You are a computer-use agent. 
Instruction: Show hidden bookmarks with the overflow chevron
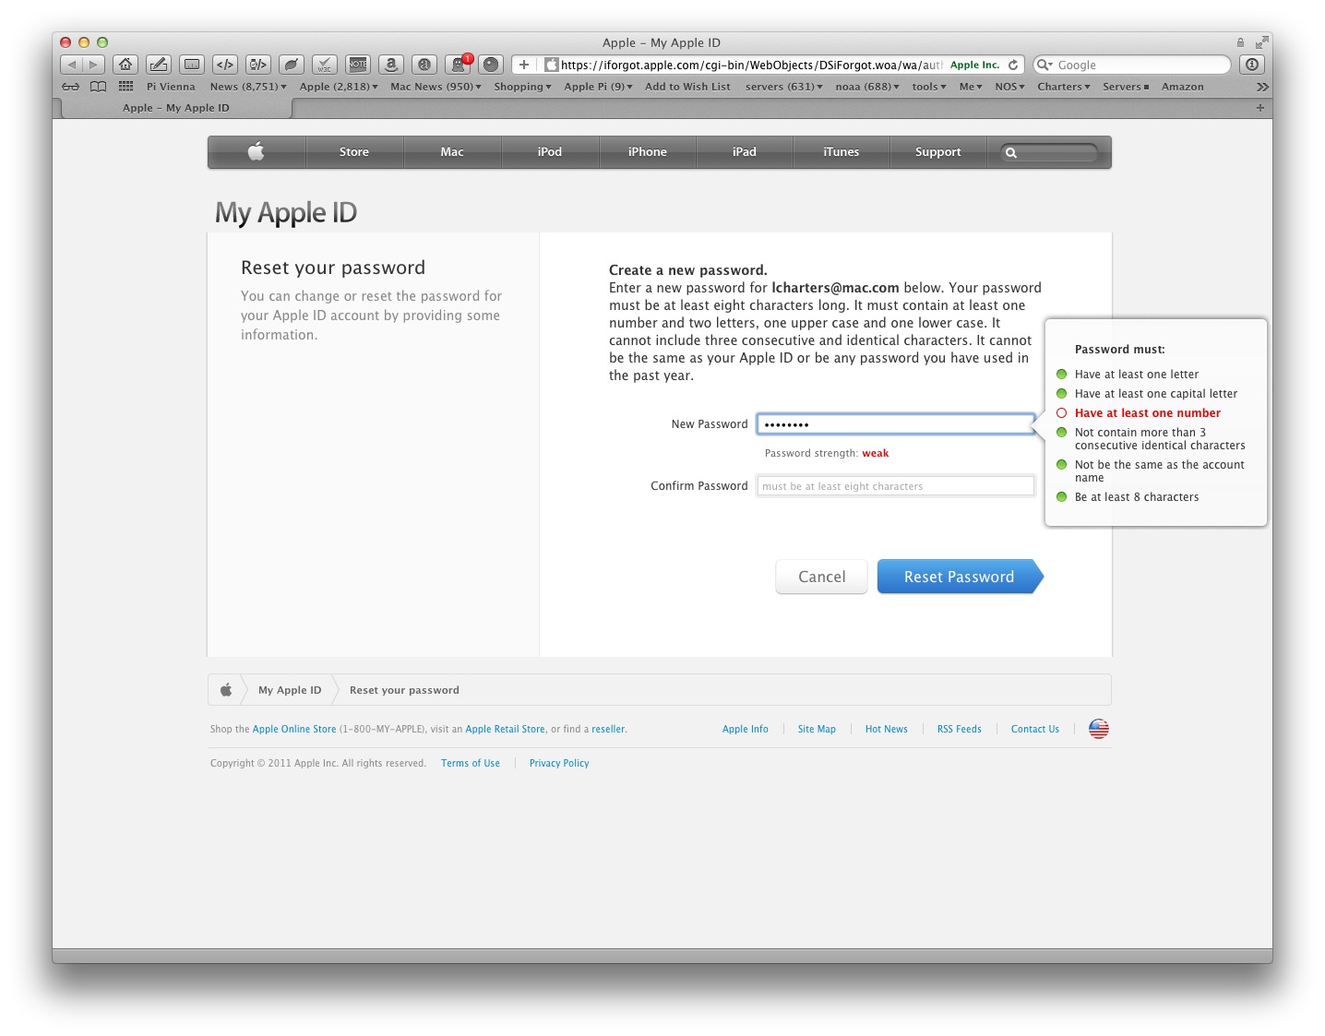coord(1261,87)
